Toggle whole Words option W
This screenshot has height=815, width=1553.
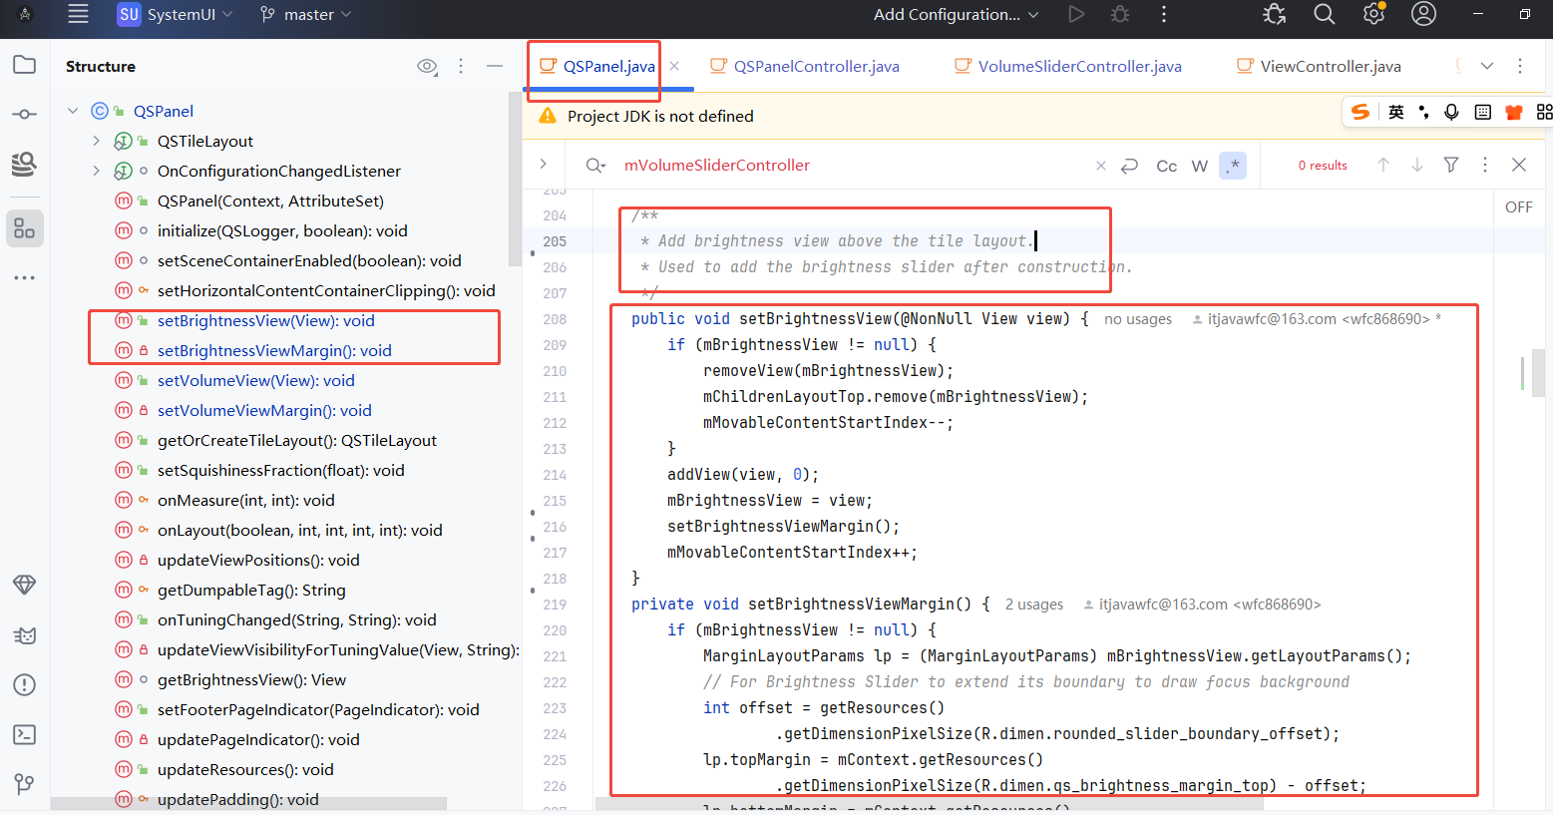point(1200,166)
